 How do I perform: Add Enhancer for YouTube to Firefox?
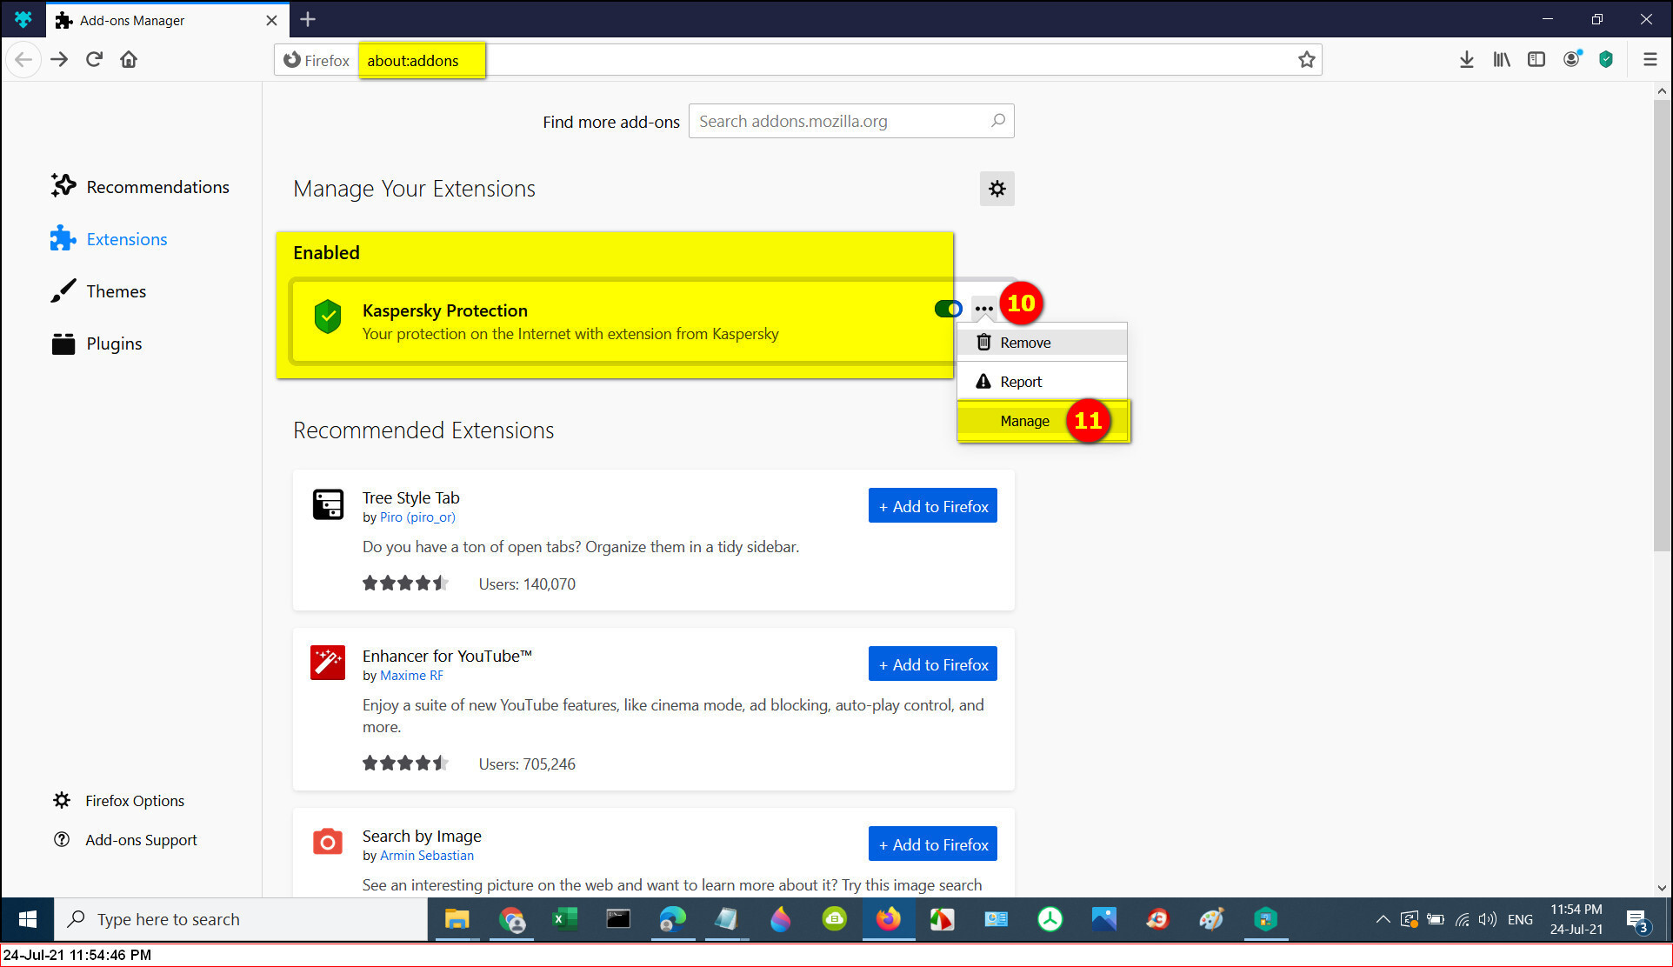pyautogui.click(x=933, y=664)
